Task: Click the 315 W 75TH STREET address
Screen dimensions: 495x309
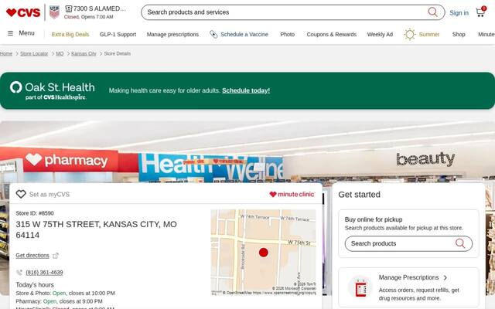Action: coord(96,229)
